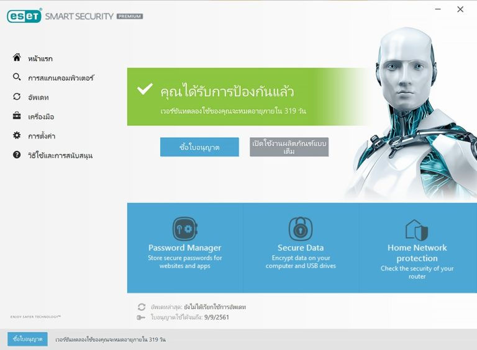Click the toolbox tools icon
The image size is (477, 350).
(x=17, y=116)
